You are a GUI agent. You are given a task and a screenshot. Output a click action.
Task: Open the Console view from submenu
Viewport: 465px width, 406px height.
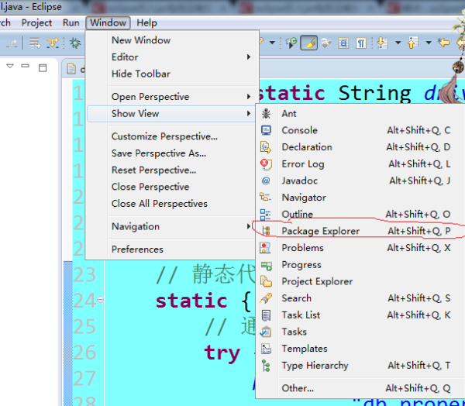point(299,130)
